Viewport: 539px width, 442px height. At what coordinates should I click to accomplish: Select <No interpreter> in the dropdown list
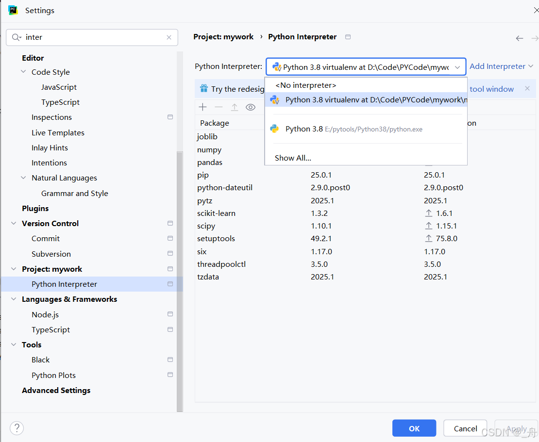point(366,85)
